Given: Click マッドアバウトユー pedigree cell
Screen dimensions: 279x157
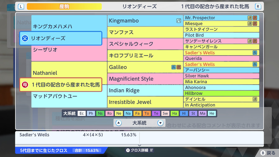Looking at the screenshot, I should click(69, 100).
